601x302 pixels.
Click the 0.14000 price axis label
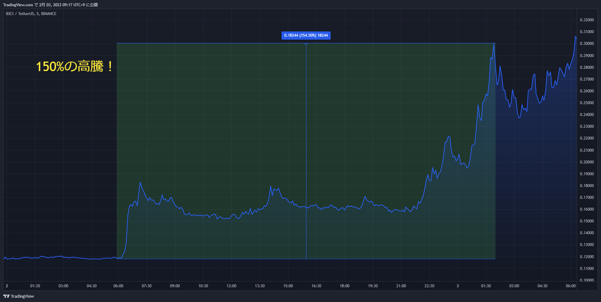tap(587, 233)
